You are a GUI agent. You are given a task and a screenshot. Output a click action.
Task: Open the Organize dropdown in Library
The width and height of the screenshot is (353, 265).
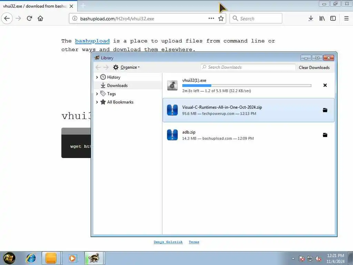[126, 67]
